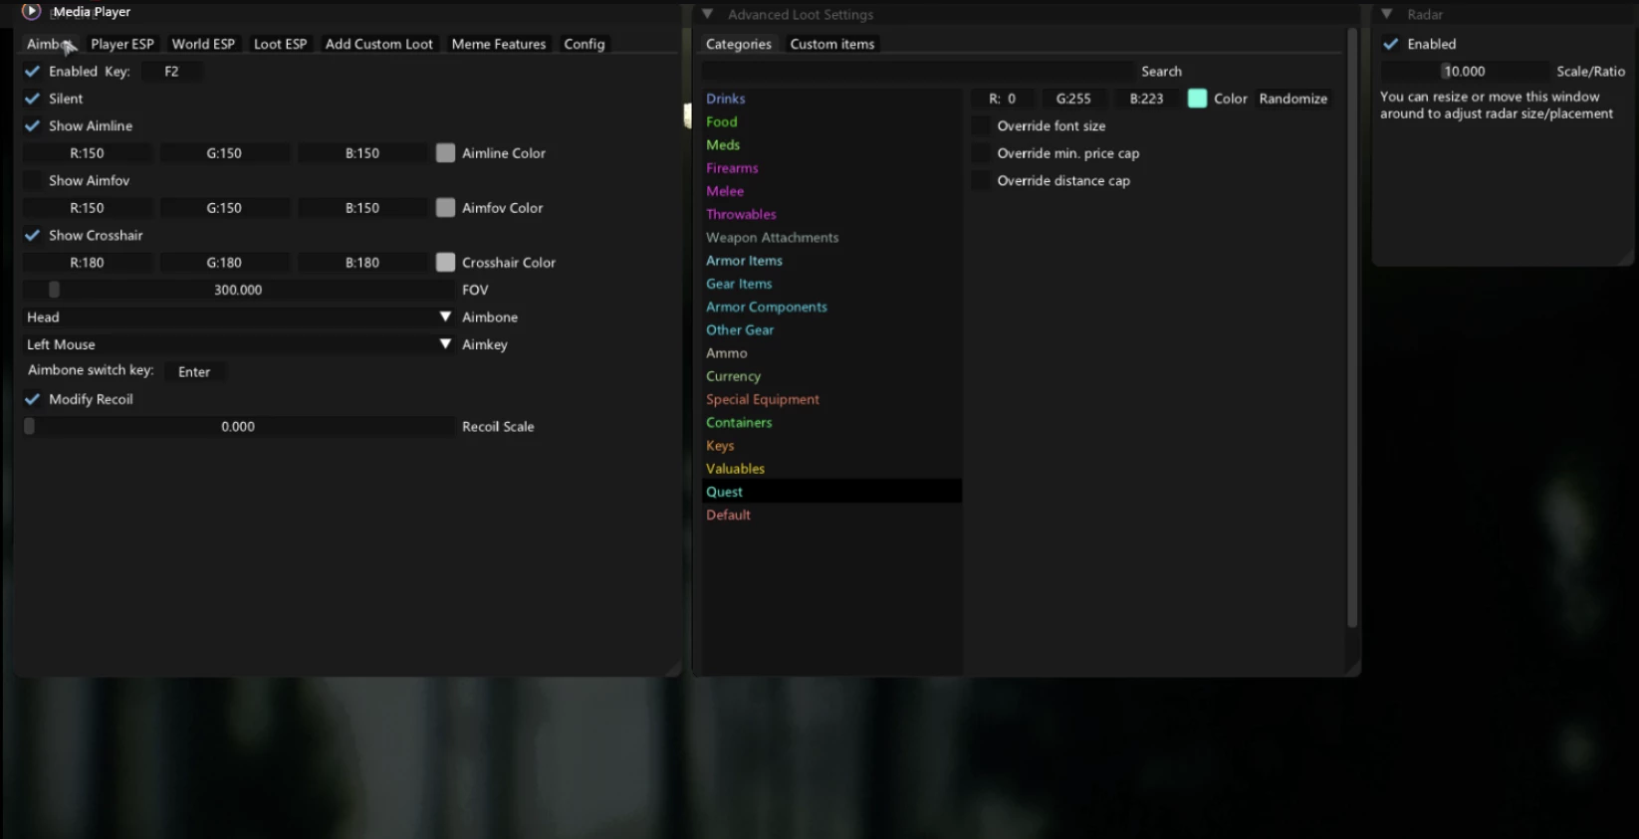
Task: Enable Override font size
Action: 981,126
